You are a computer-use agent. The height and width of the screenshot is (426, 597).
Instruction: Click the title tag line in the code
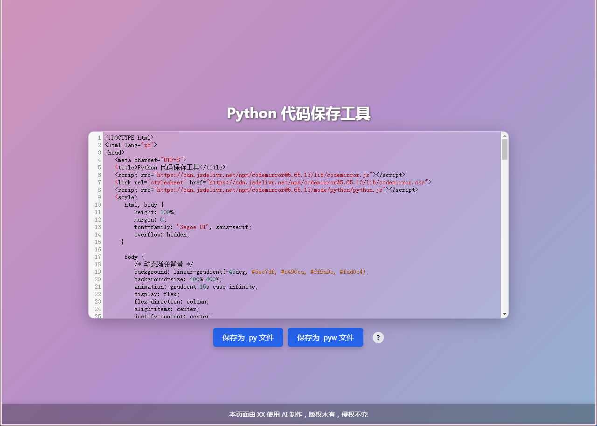tap(170, 168)
